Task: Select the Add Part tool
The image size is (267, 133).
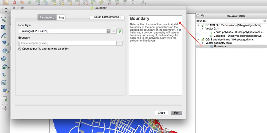Action: tap(62, 2)
